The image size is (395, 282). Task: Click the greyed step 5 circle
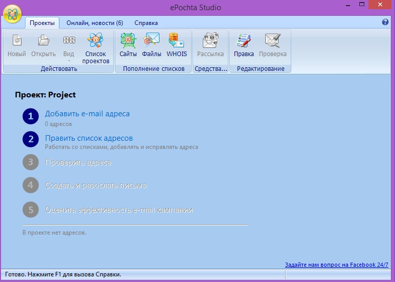pyautogui.click(x=31, y=210)
